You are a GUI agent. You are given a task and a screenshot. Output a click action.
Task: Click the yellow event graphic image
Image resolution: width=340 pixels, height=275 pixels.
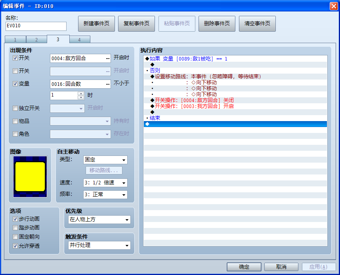tap(30, 176)
